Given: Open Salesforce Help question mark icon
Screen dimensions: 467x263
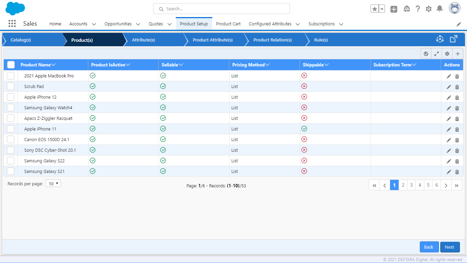Looking at the screenshot, I should pos(418,9).
